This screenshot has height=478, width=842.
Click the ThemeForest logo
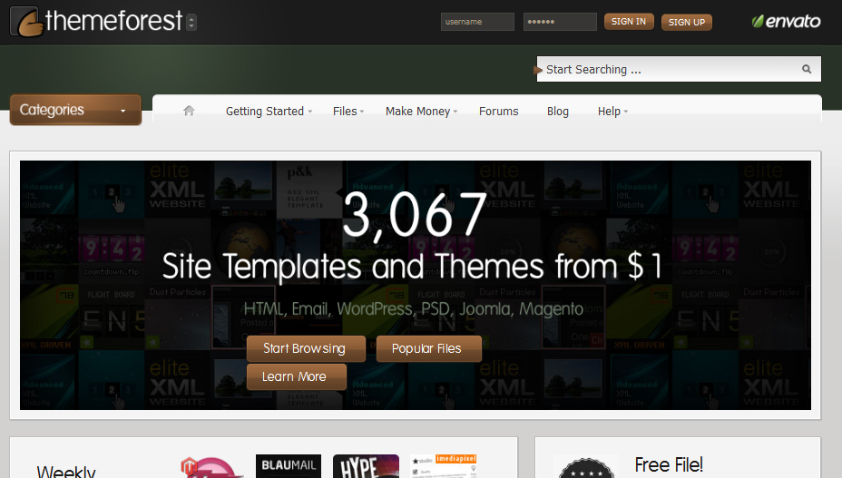97,22
